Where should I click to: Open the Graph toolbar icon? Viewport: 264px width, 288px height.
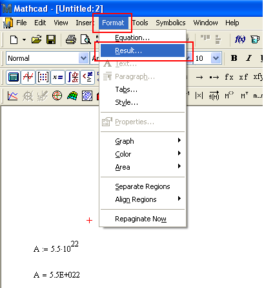[28, 77]
